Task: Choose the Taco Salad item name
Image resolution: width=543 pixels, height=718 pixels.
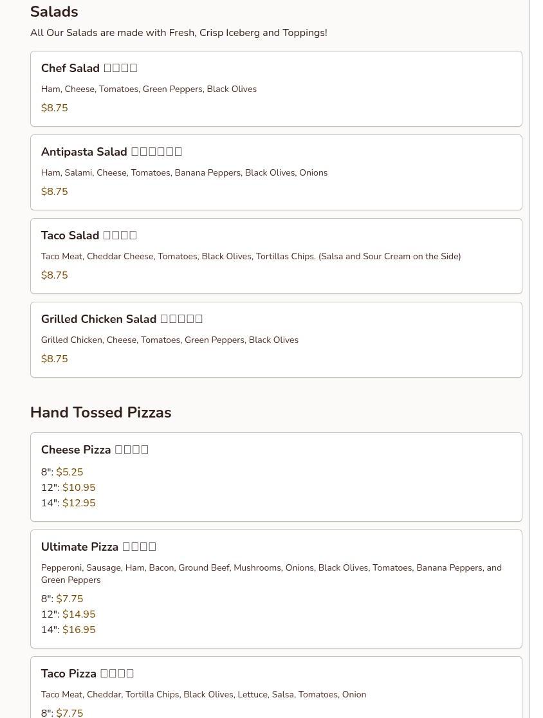Action: 69,235
